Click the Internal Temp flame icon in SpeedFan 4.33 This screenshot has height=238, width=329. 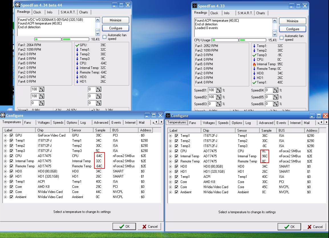[254, 64]
